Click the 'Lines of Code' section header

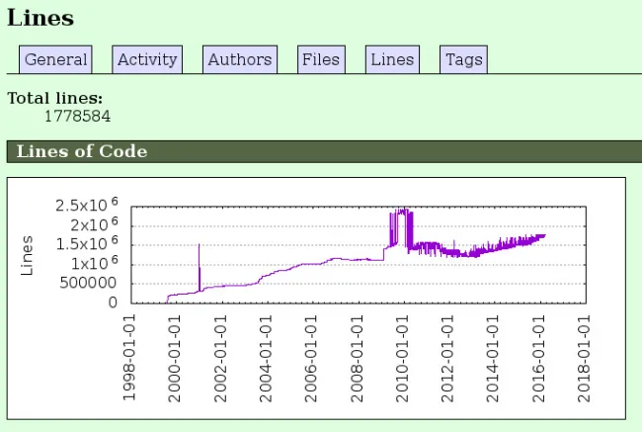[324, 151]
